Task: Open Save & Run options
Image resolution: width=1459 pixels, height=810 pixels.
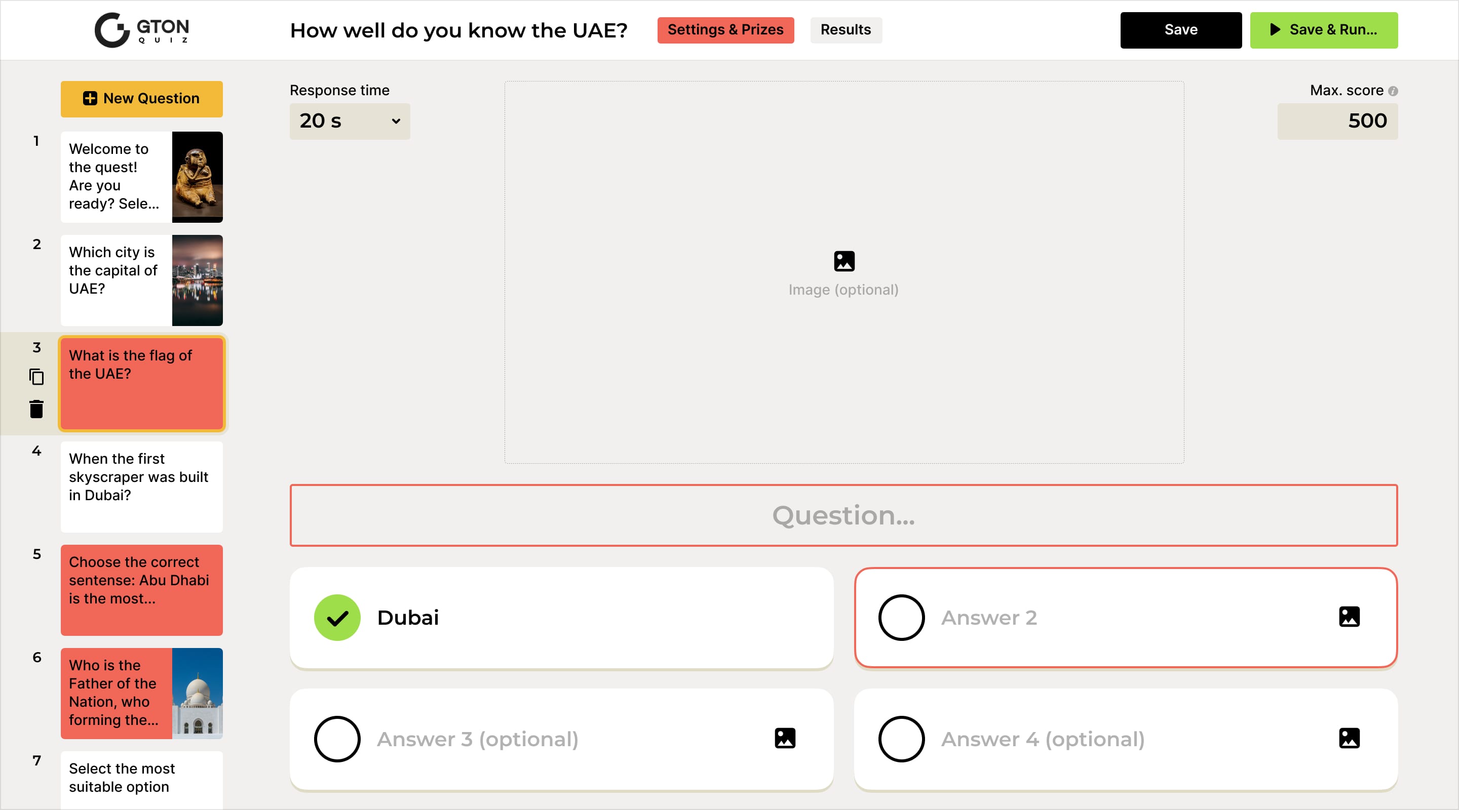Action: pyautogui.click(x=1323, y=30)
